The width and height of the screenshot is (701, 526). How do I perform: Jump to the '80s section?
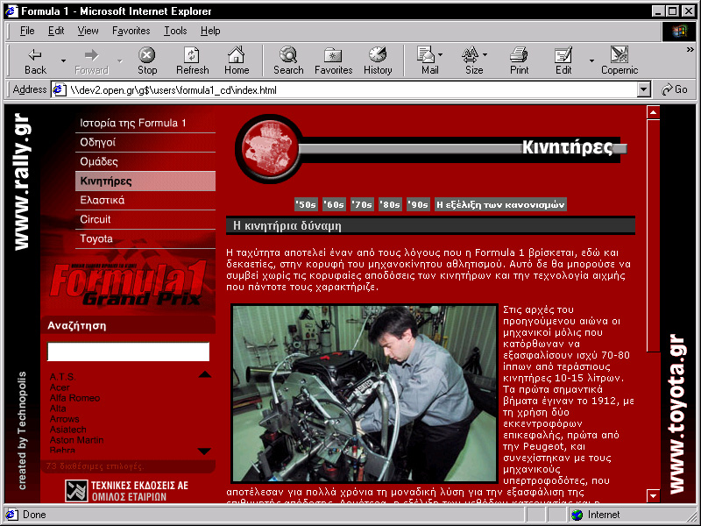(390, 204)
